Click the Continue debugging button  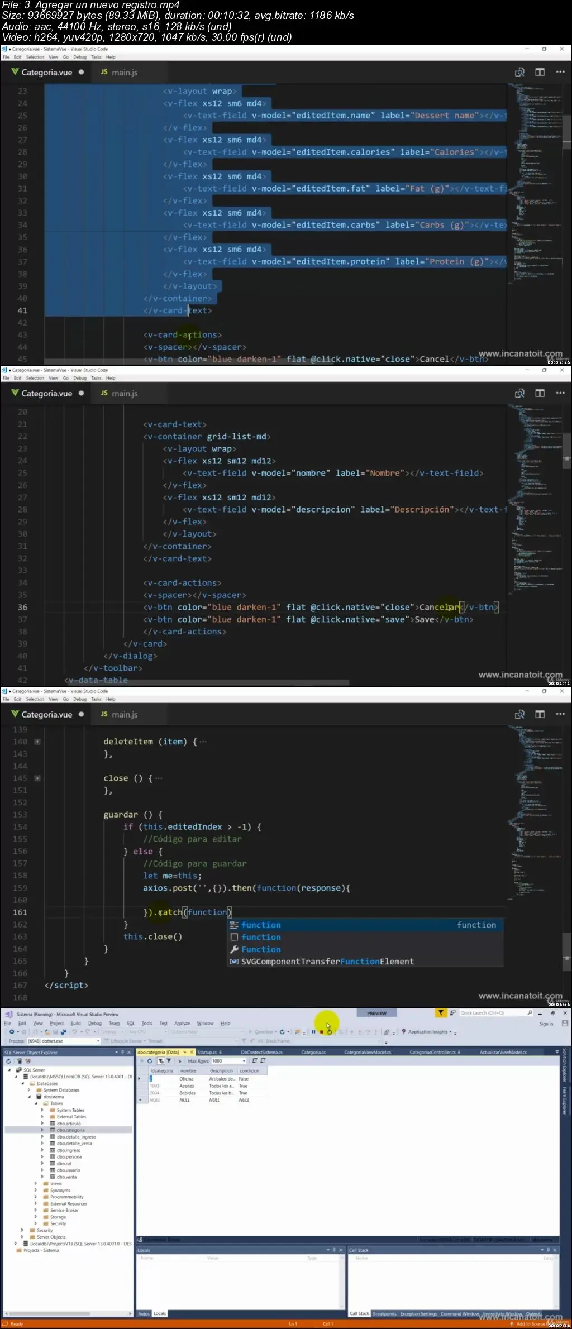(x=264, y=1032)
